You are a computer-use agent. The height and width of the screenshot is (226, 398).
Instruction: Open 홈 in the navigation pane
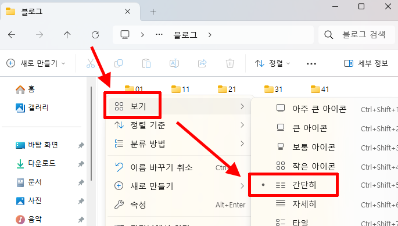click(x=25, y=89)
